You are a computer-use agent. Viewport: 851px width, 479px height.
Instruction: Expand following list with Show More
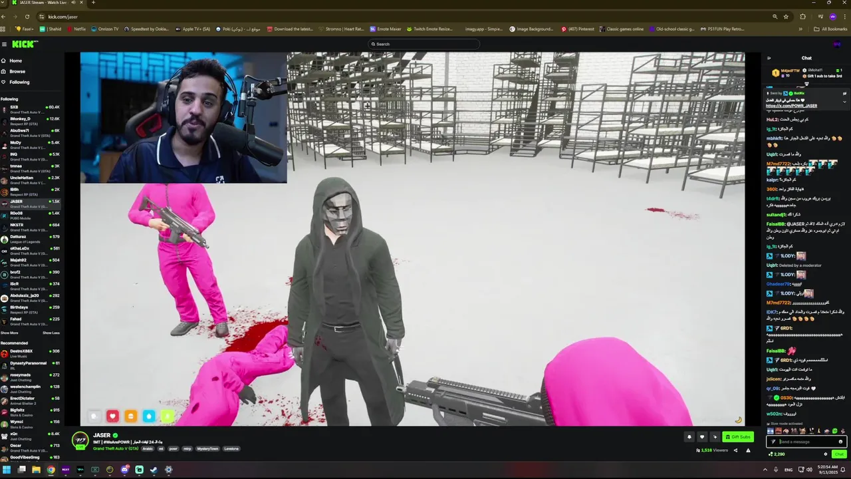point(9,333)
